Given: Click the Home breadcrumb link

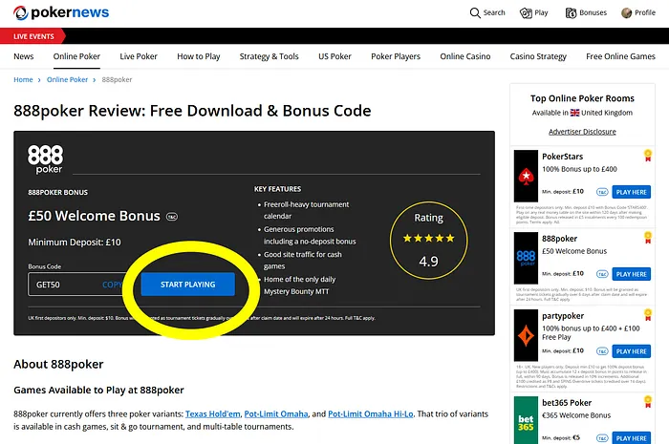Looking at the screenshot, I should coord(23,80).
